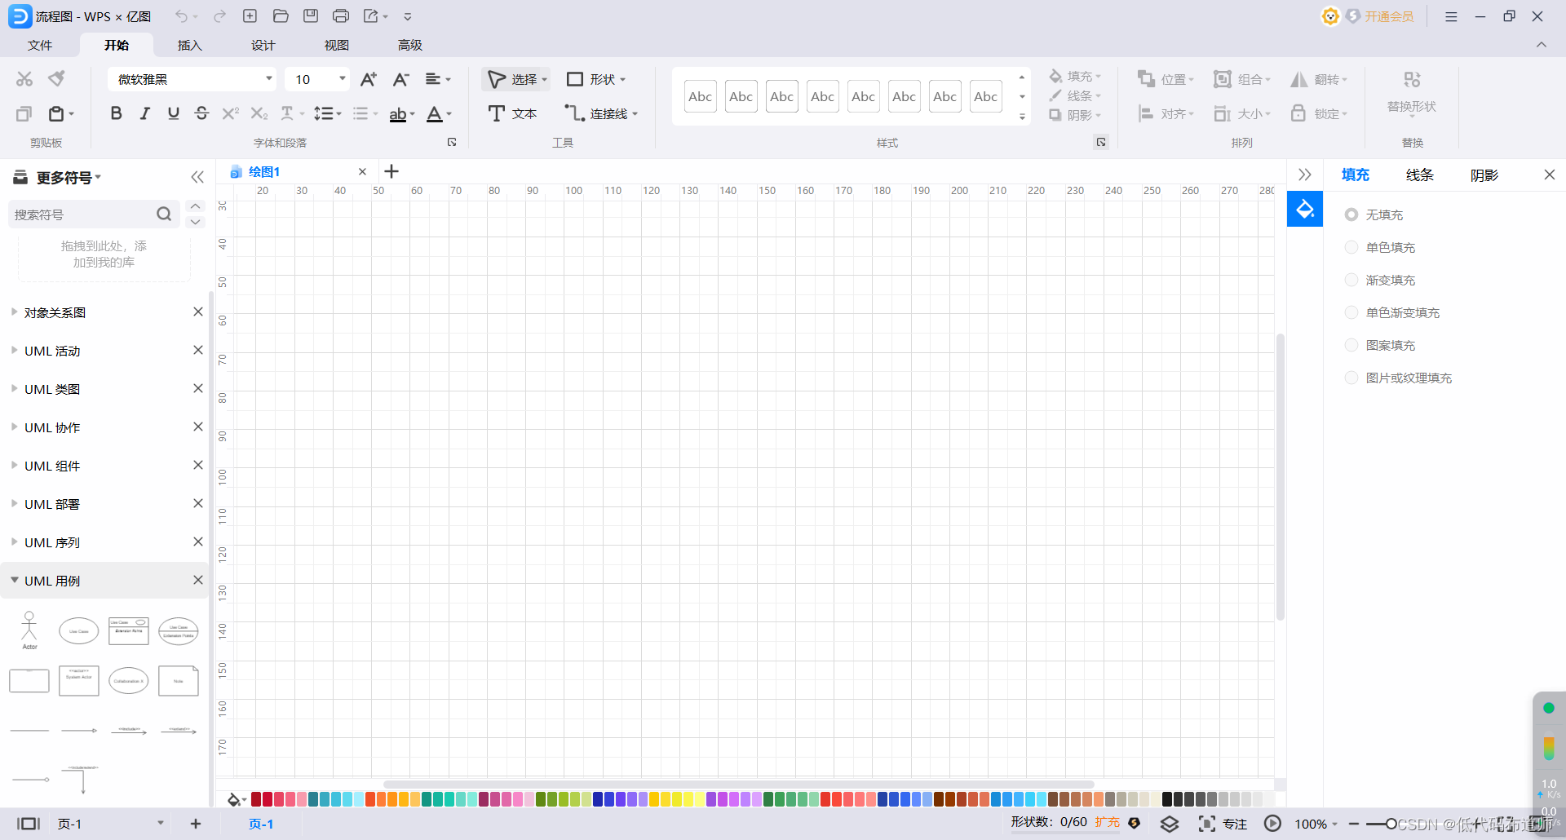Click the search magnifier in symbol search
The height and width of the screenshot is (840, 1566).
[164, 214]
